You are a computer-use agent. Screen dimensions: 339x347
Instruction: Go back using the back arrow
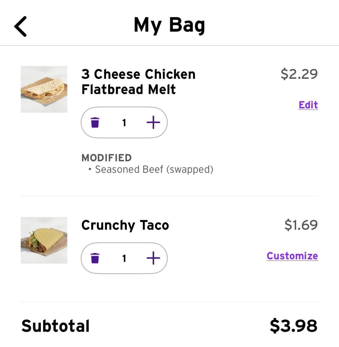point(20,26)
